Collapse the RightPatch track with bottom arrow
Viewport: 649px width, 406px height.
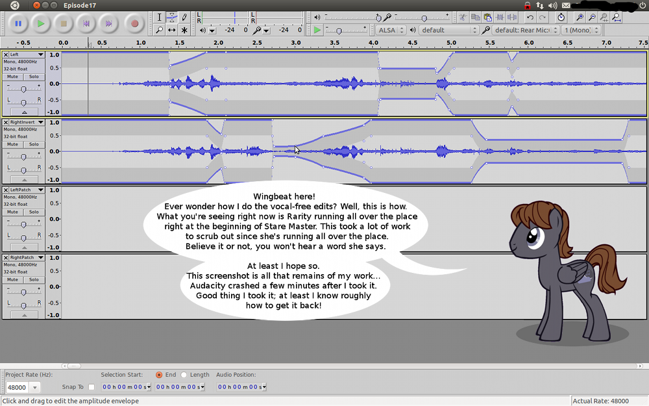(x=25, y=315)
